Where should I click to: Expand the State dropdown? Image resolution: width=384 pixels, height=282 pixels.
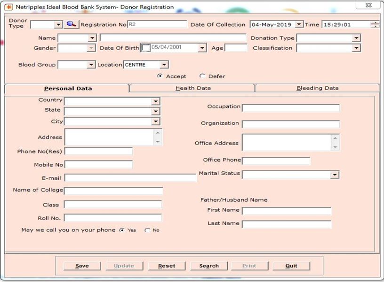pos(156,111)
